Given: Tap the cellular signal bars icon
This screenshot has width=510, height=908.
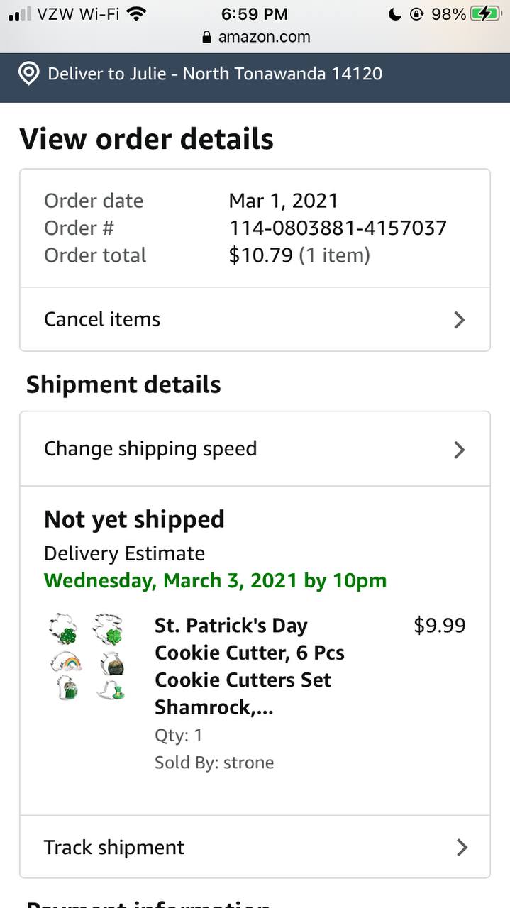Looking at the screenshot, I should click(x=21, y=14).
